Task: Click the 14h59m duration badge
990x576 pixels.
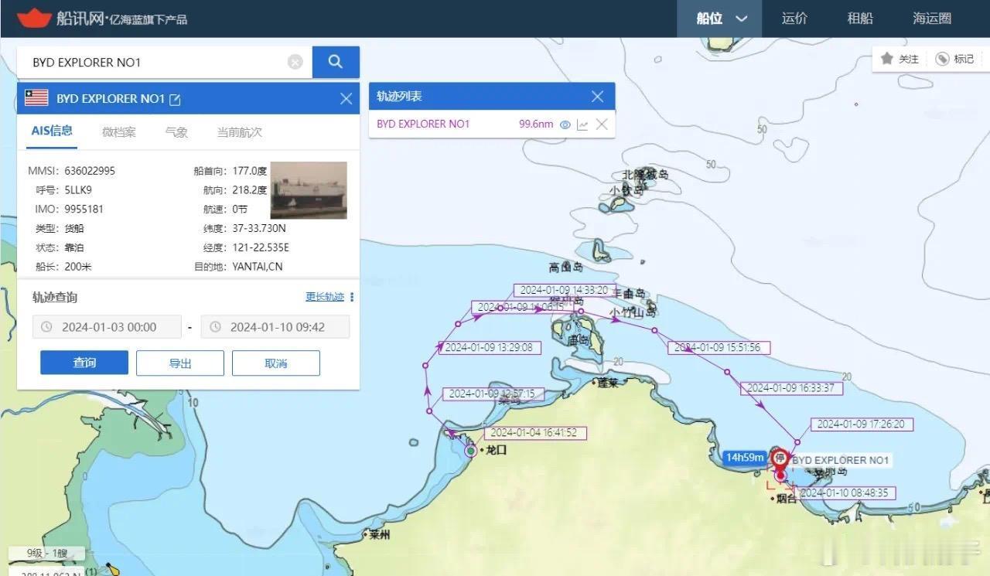Action: [745, 457]
